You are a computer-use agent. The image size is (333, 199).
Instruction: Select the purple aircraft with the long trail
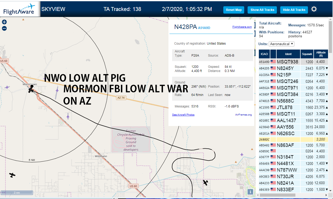point(57,90)
